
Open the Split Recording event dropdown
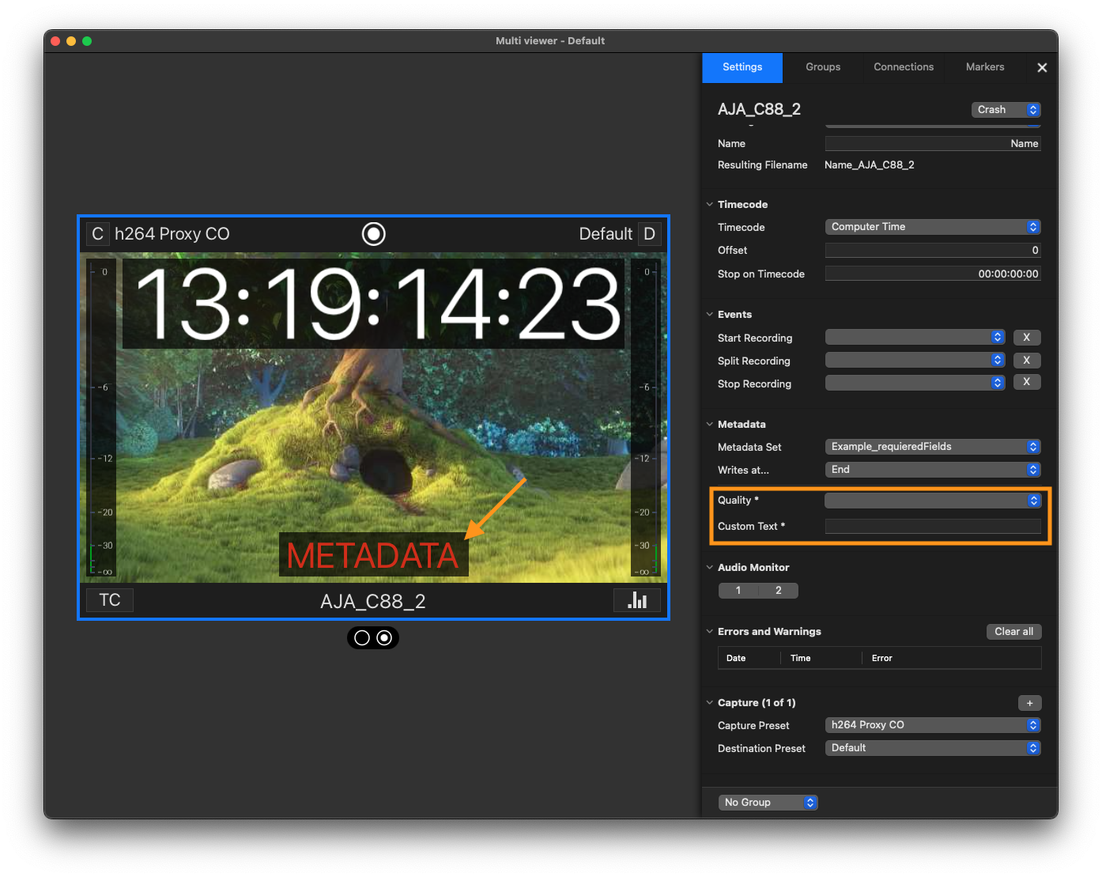[x=915, y=360]
